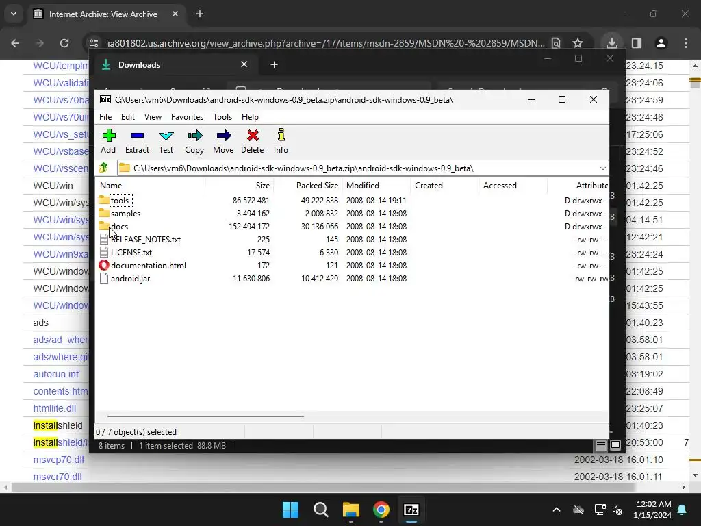
Task: Open Chrome downloads icon
Action: pyautogui.click(x=611, y=43)
